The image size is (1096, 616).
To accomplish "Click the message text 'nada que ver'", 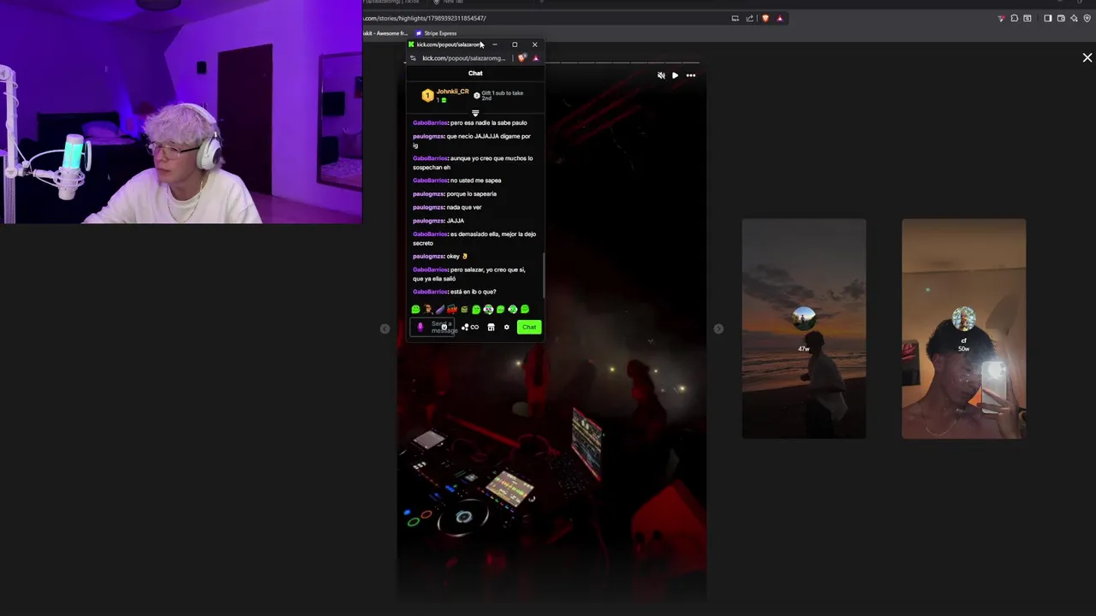I will click(x=464, y=207).
